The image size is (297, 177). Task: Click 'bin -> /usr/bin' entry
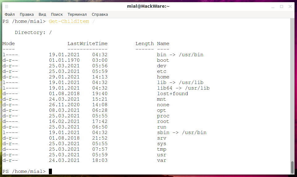(180, 55)
